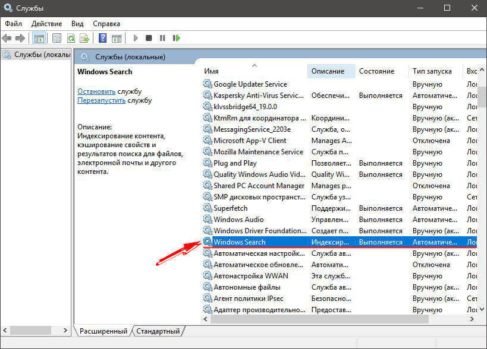
Task: Select Агент политики IPsec service
Action: (x=340, y=299)
